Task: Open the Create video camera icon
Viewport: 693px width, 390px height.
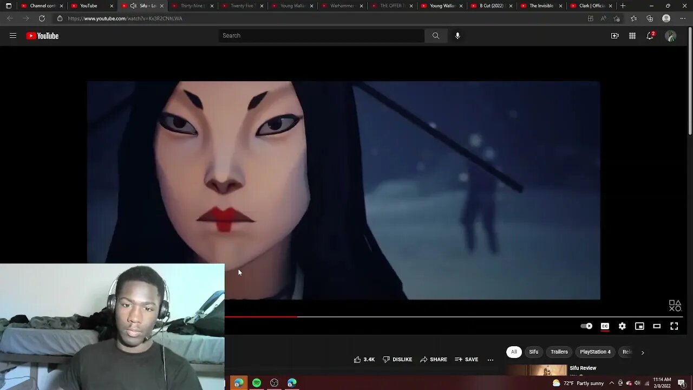Action: (x=615, y=36)
